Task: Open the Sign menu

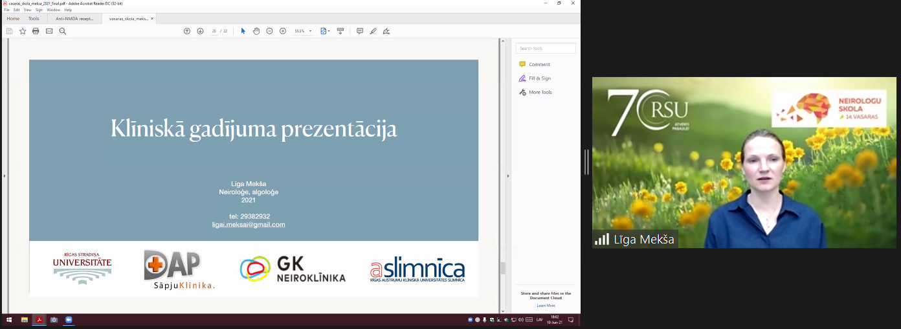Action: tap(39, 10)
